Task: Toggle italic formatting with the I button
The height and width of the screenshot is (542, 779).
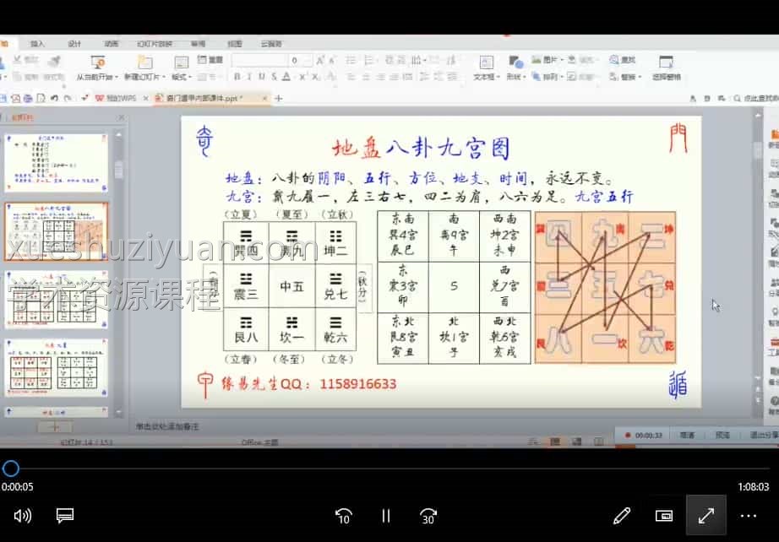Action: (249, 74)
